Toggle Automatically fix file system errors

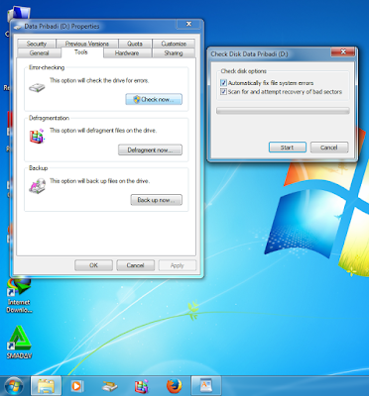[x=223, y=83]
